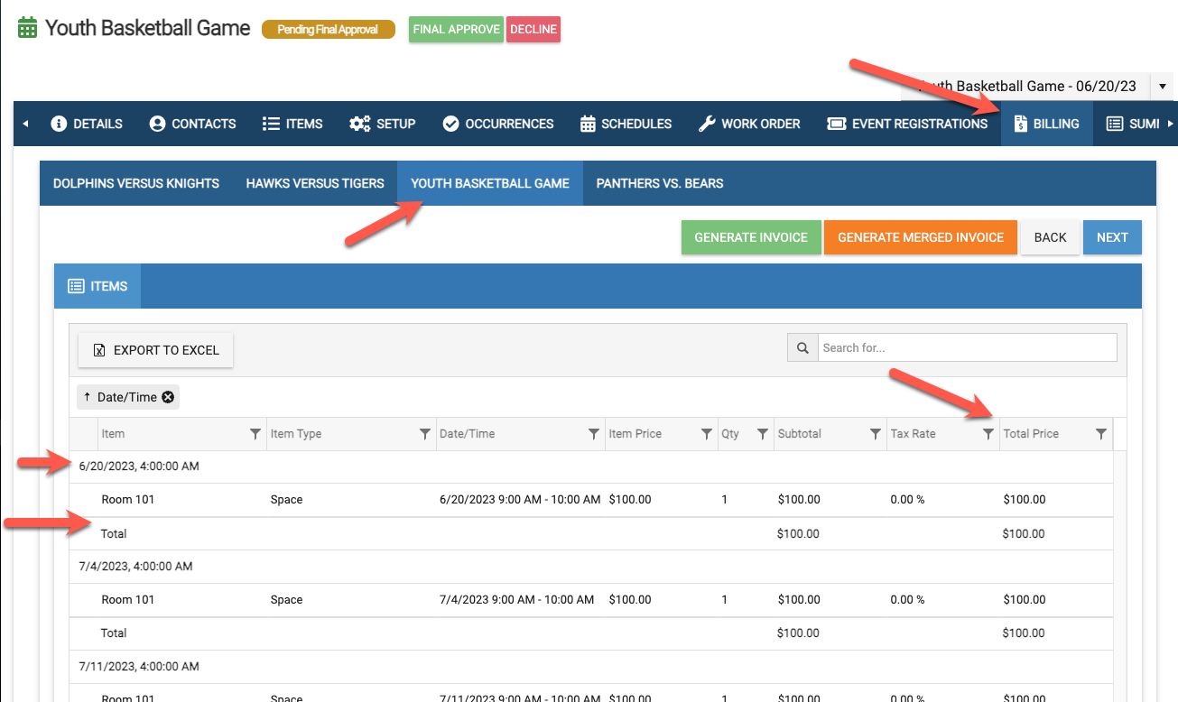Open the Total Price column filter

coord(1100,434)
